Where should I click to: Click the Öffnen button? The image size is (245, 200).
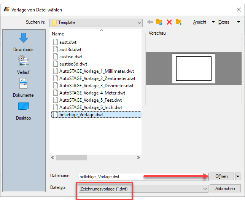tap(221, 176)
